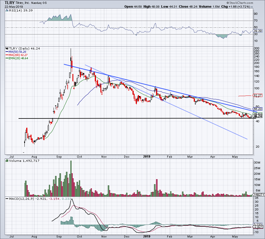Click the -2.921 MACD tag on right axis
This screenshot has height=239, width=265.
258,227
